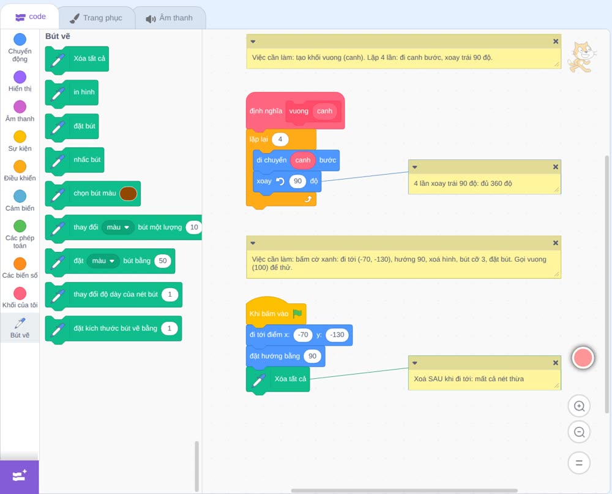Collapse the 'bấm cờ xanh' comment
This screenshot has width=612, height=494.
pos(253,243)
